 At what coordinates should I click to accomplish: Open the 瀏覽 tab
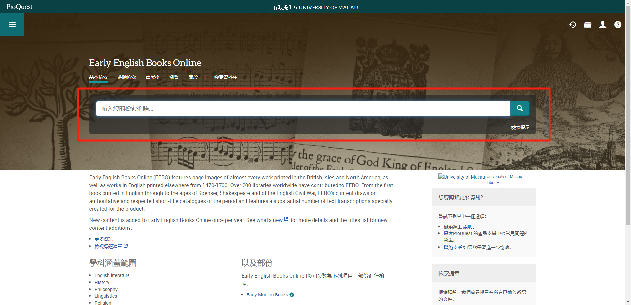tap(174, 77)
